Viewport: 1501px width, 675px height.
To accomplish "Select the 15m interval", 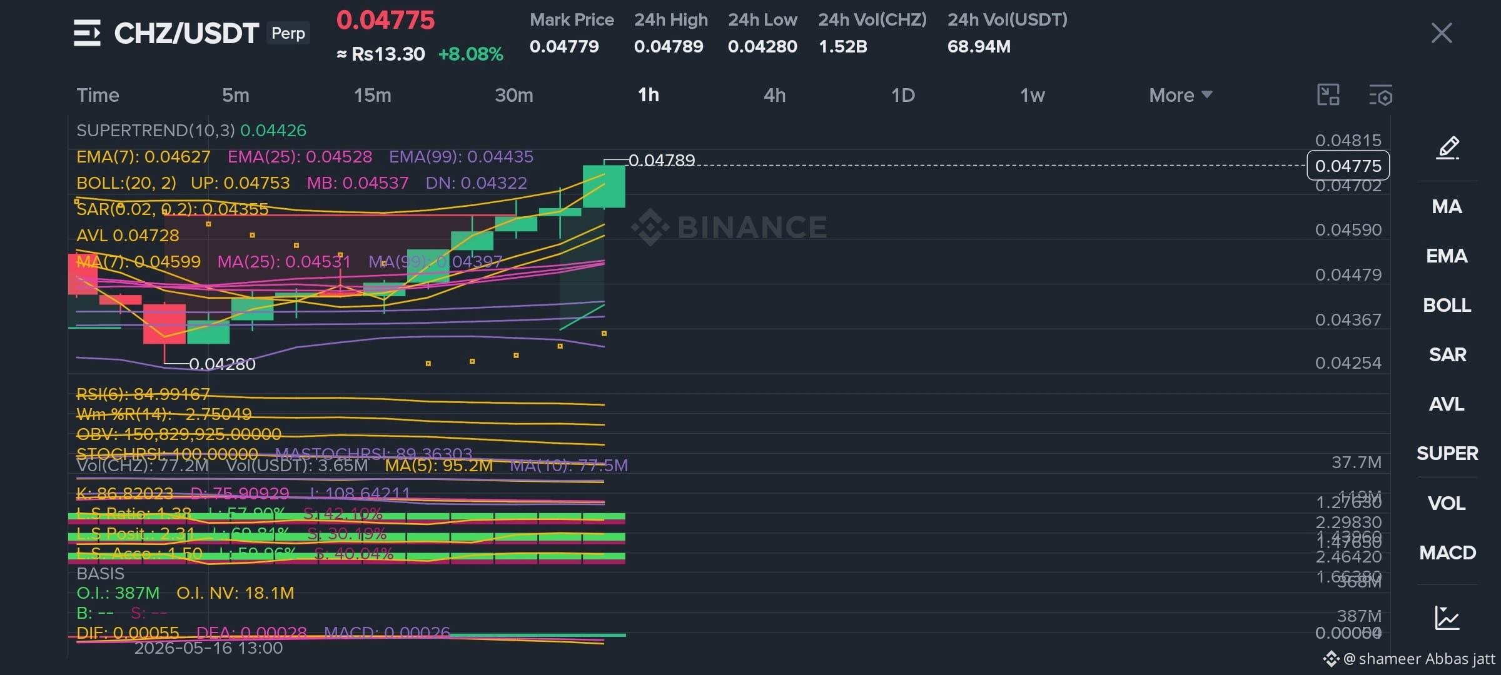I will tap(373, 95).
